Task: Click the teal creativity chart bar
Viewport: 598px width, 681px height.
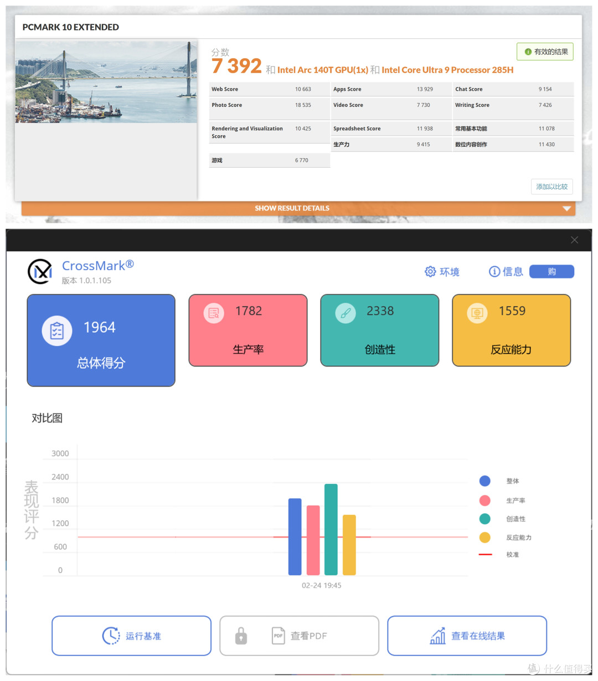Action: click(x=331, y=530)
